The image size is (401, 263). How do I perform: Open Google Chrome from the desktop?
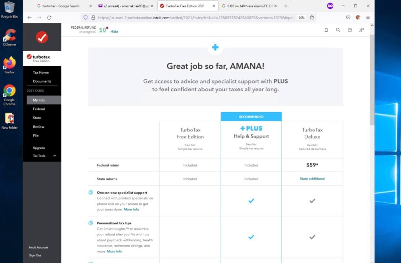(9, 95)
